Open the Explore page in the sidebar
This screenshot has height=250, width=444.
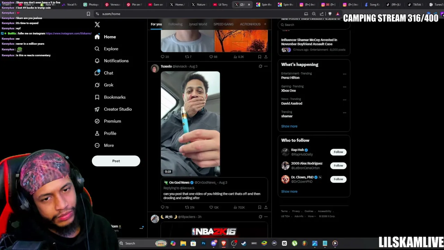coord(106,49)
